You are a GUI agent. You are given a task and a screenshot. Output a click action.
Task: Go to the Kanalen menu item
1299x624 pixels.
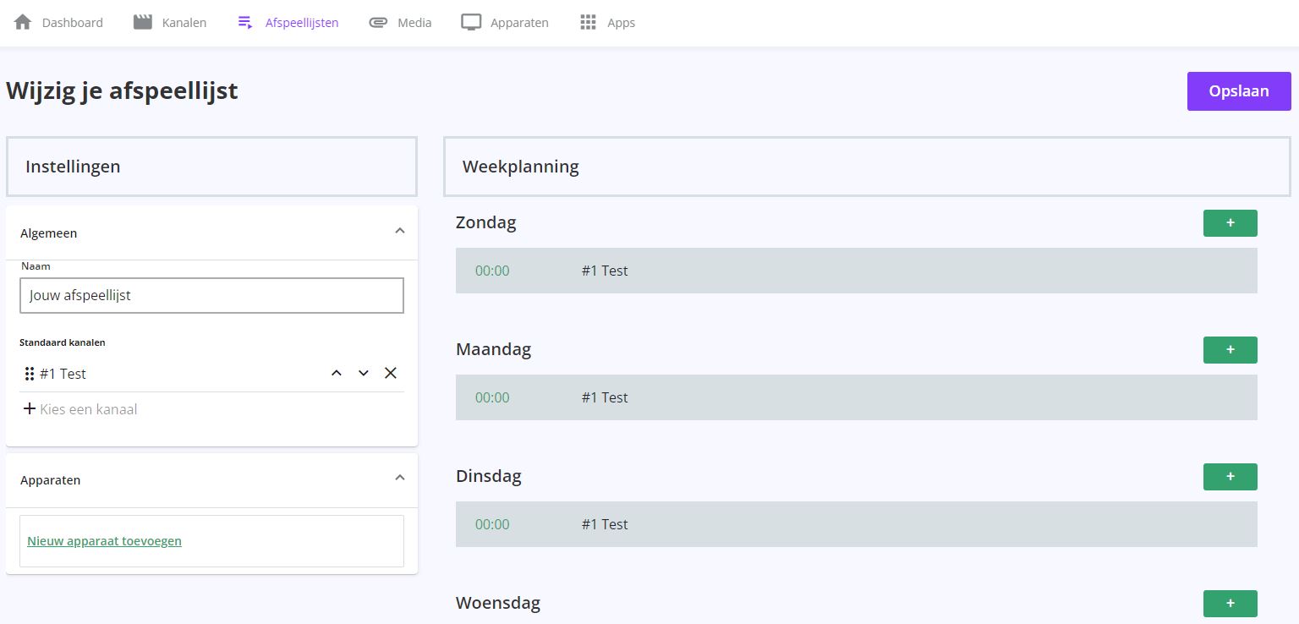coord(184,23)
